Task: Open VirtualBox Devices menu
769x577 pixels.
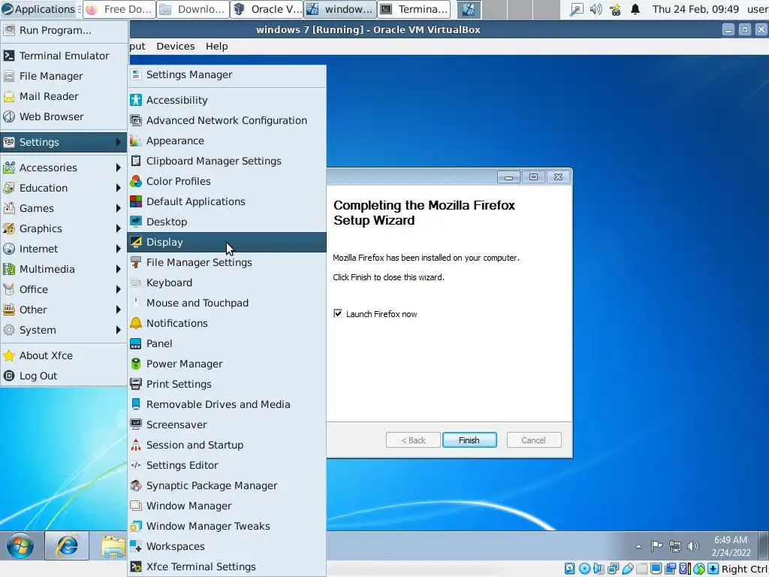Action: pyautogui.click(x=176, y=46)
